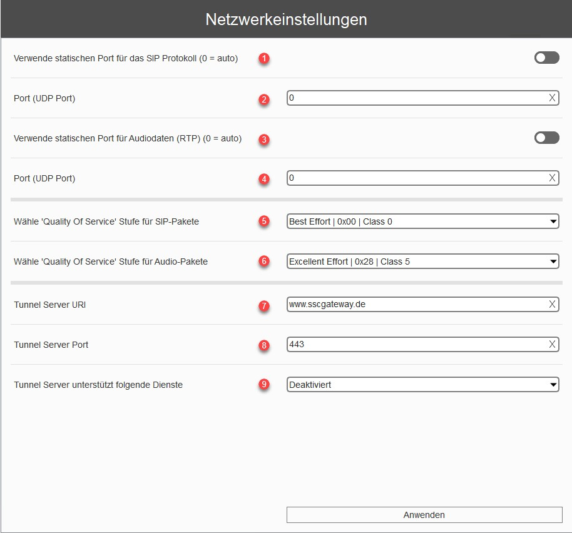Click the red number 9 marker badge

point(264,384)
